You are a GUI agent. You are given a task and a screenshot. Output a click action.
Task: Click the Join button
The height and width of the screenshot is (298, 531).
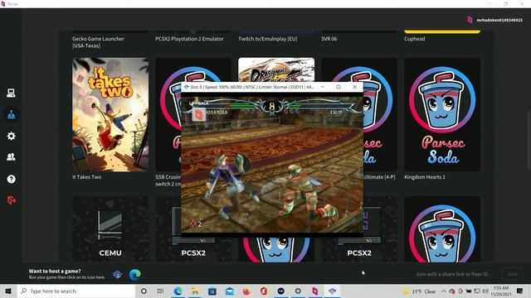tap(513, 274)
